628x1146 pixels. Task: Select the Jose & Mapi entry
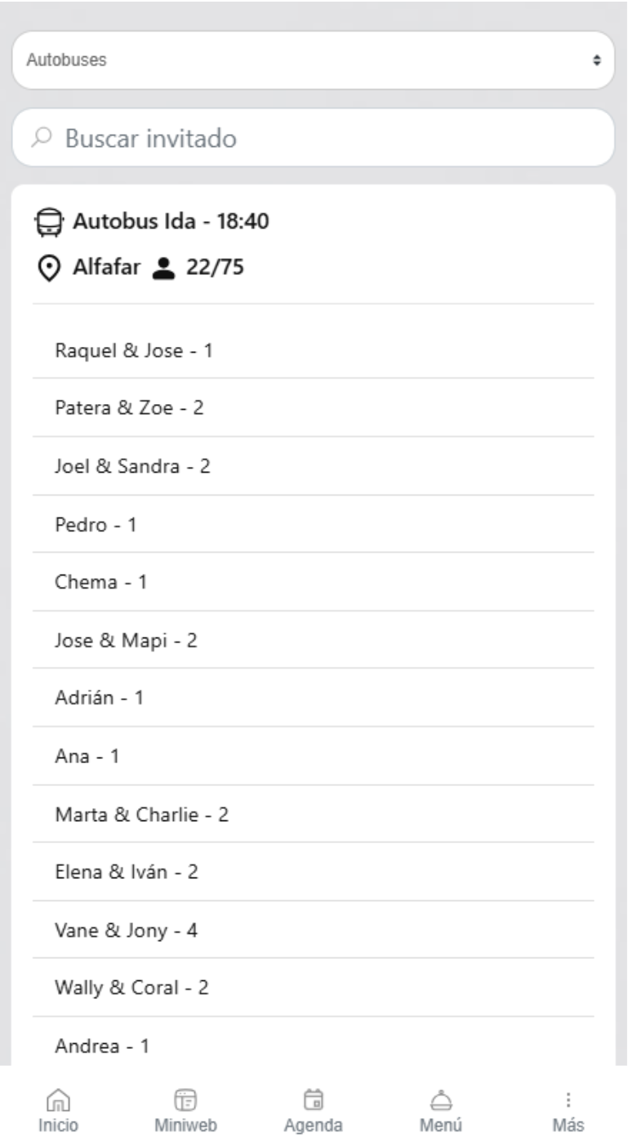(314, 640)
